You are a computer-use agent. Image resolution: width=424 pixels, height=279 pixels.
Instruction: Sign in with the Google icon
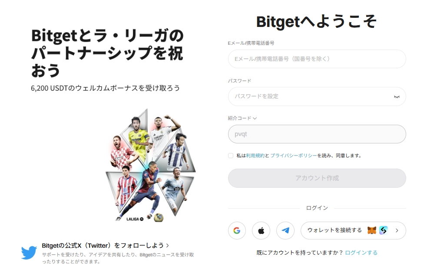[x=237, y=231]
